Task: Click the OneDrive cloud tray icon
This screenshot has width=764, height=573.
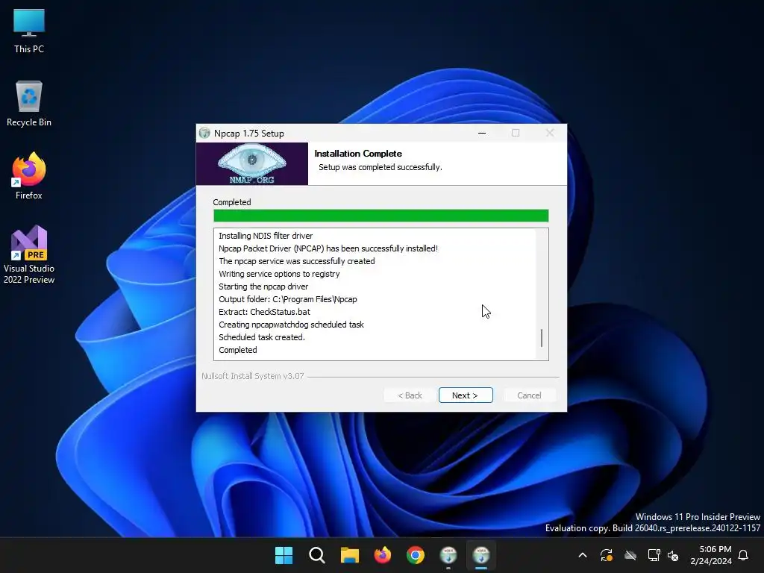Action: click(630, 555)
